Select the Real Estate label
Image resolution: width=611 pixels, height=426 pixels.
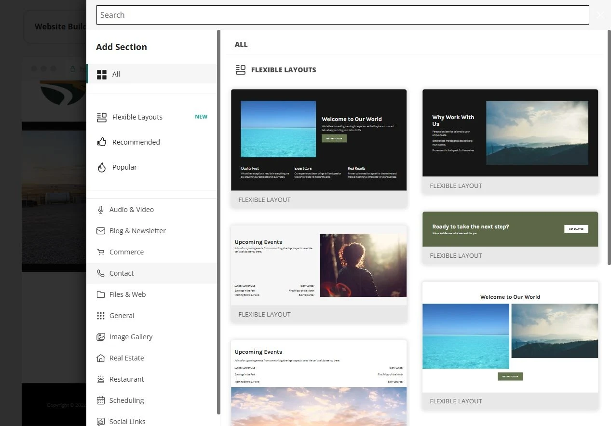pyautogui.click(x=126, y=358)
